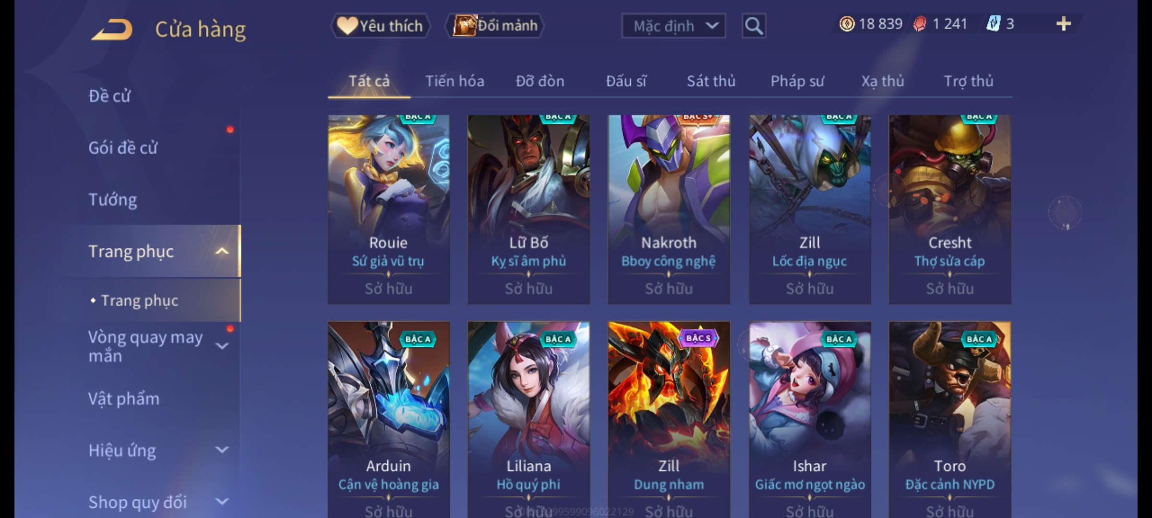The image size is (1152, 518).
Task: Tap the plus icon to add currency
Action: (1064, 24)
